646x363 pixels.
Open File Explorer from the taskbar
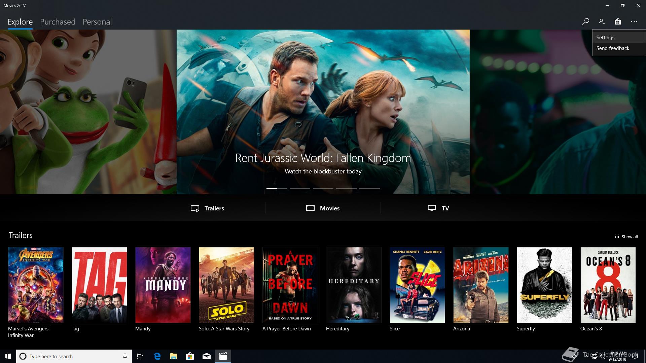174,356
